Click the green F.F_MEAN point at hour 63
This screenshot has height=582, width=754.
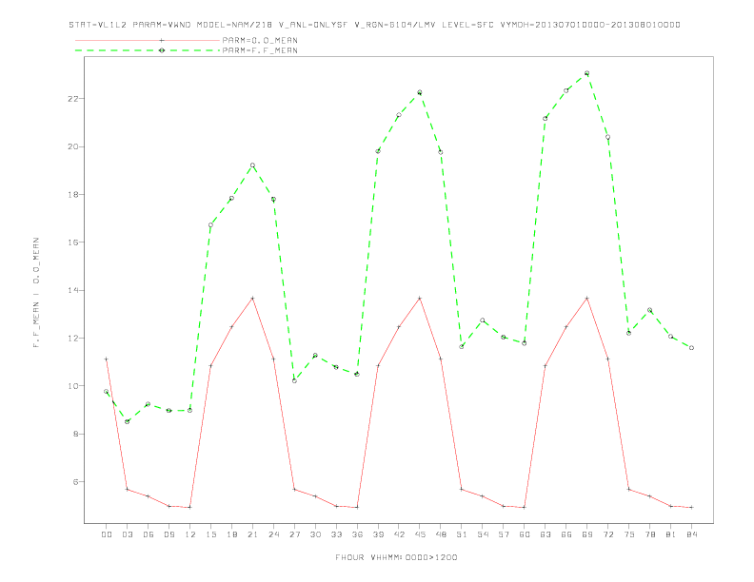(x=546, y=119)
